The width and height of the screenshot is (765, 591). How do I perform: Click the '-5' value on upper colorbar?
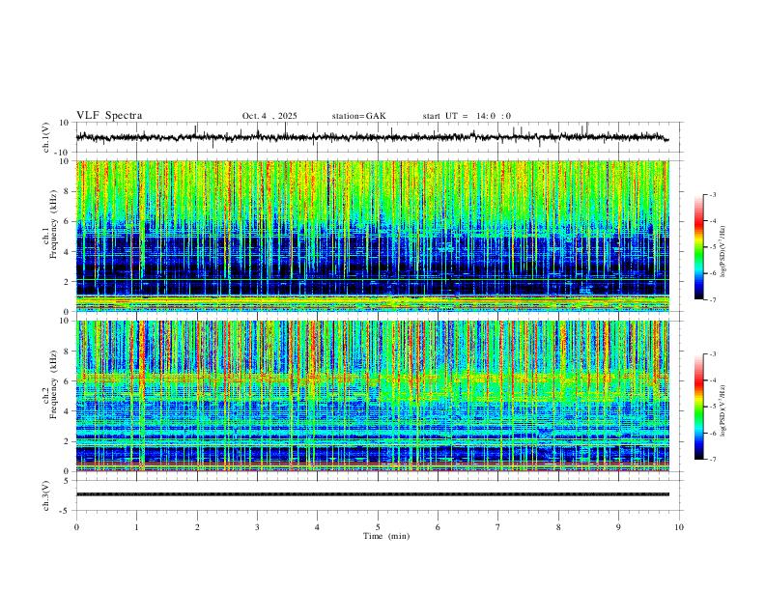(713, 247)
